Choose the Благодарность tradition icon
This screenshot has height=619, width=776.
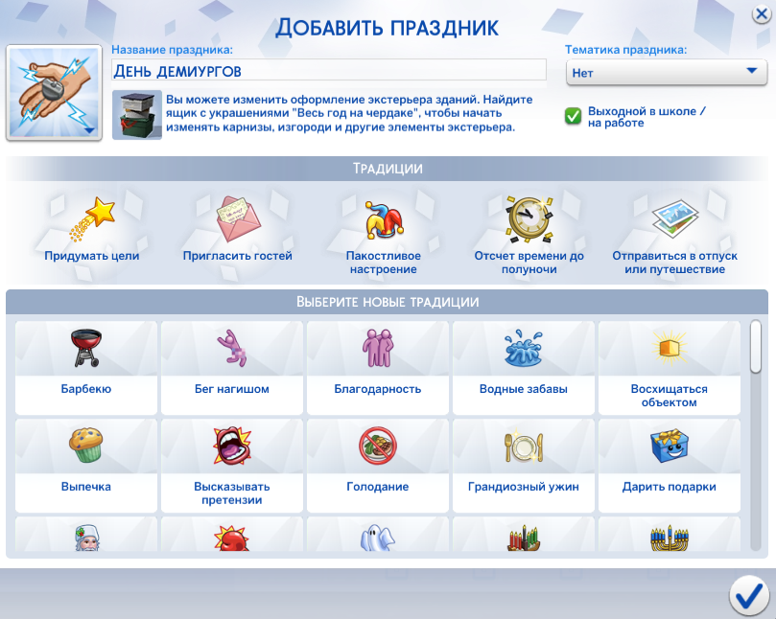click(x=377, y=350)
